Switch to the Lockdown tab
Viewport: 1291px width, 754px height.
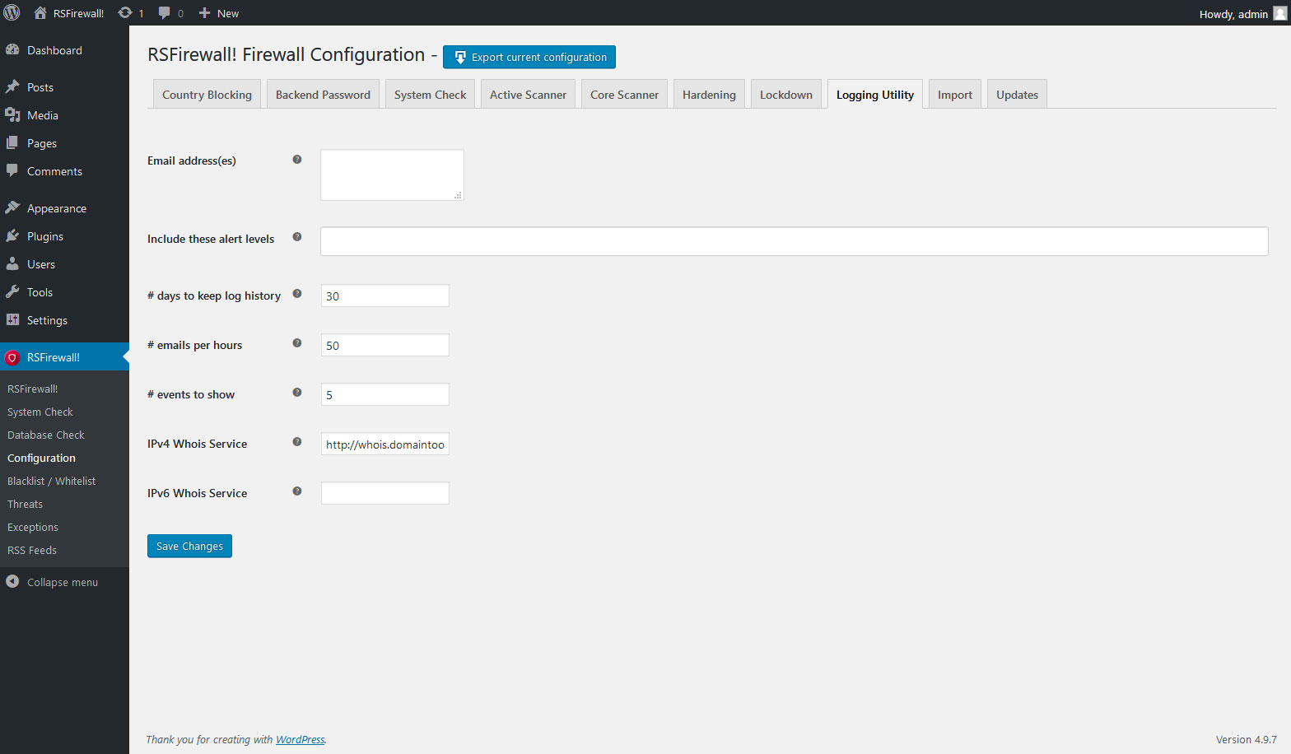coord(785,94)
